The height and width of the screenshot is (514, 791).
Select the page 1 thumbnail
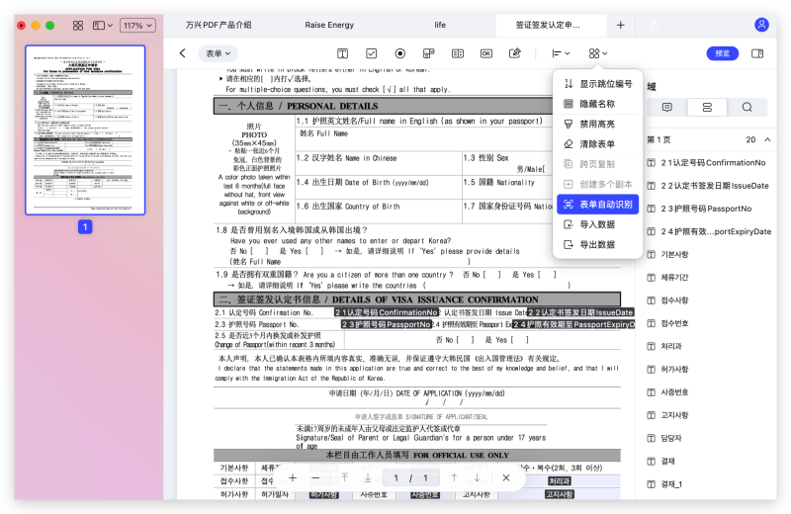point(84,129)
